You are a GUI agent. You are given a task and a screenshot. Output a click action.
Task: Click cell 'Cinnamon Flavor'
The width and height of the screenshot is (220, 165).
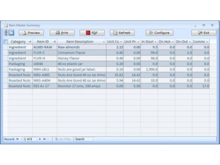(x=81, y=53)
